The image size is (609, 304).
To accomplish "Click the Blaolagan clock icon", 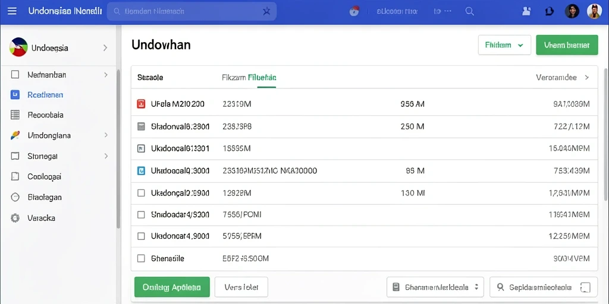I will 15,197.
